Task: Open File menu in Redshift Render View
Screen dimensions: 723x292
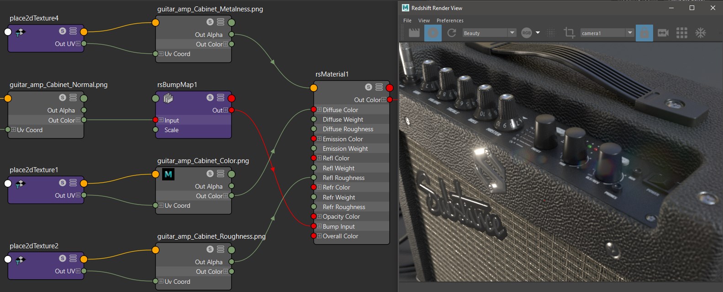Action: (407, 20)
